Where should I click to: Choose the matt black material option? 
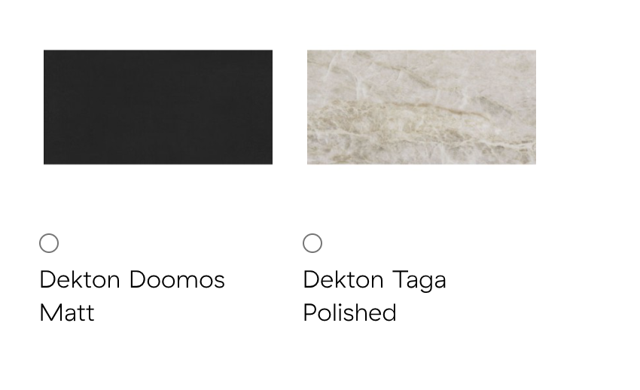pos(49,243)
